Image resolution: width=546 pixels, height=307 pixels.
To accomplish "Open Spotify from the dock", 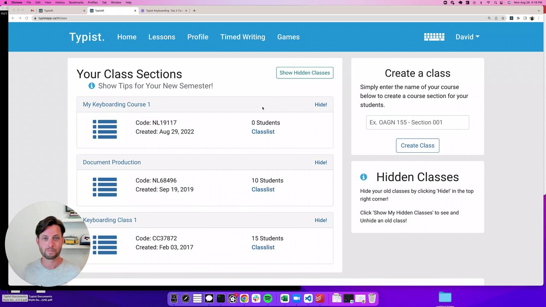I will click(x=268, y=298).
